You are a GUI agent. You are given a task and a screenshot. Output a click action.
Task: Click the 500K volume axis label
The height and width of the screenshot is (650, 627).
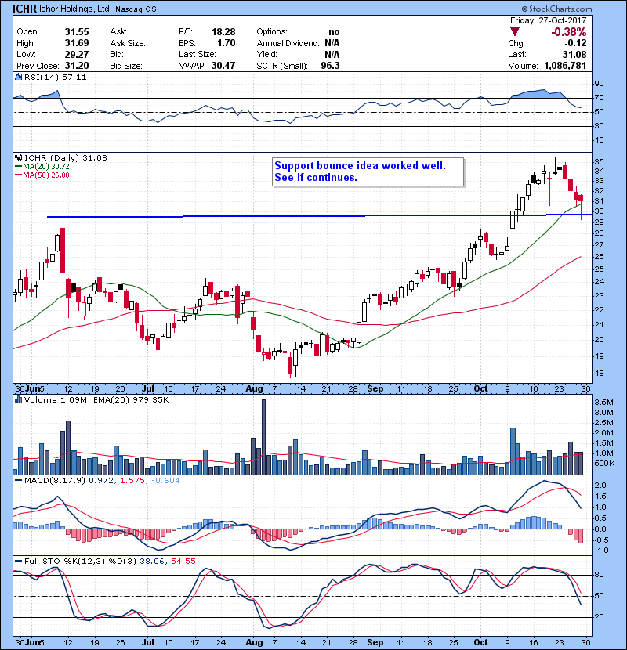tap(604, 463)
